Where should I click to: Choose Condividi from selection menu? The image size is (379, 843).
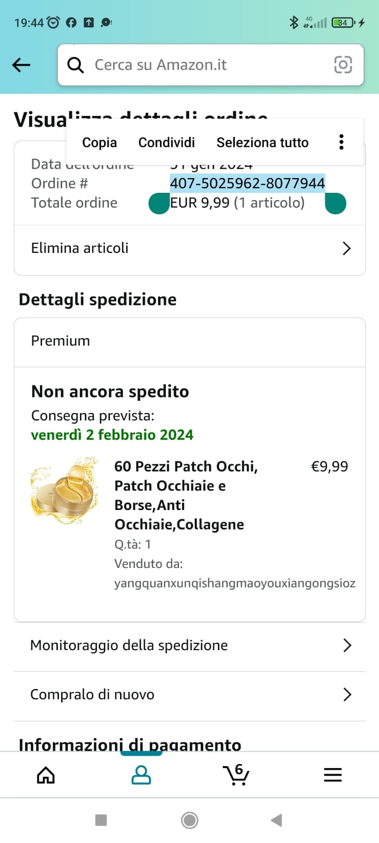[166, 143]
